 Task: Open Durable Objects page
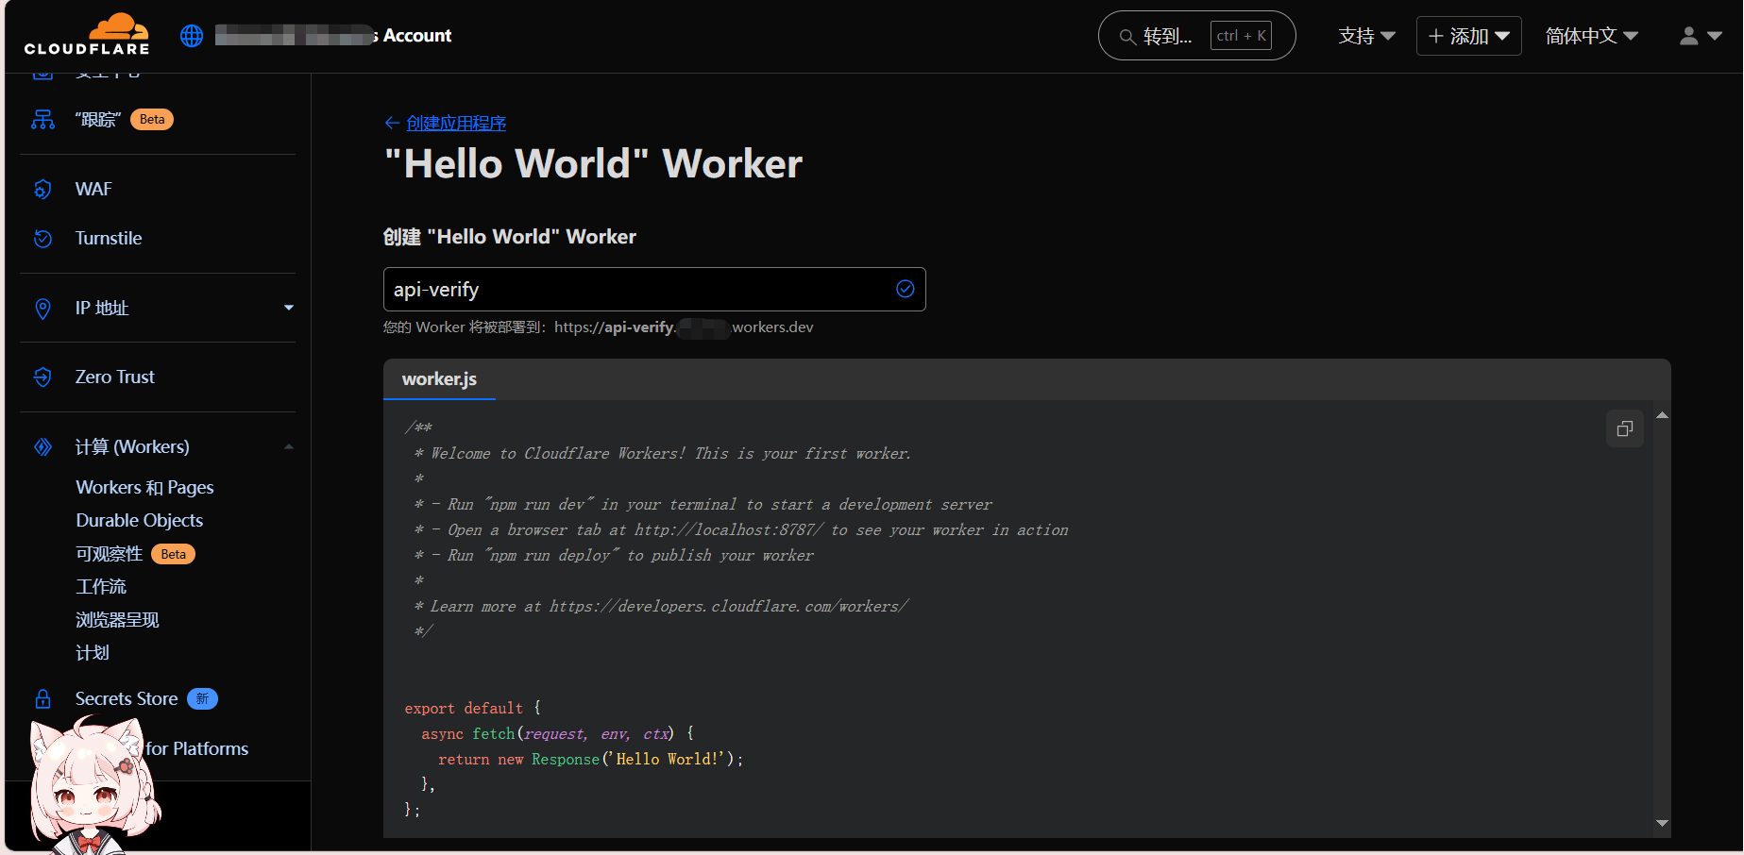(x=139, y=521)
